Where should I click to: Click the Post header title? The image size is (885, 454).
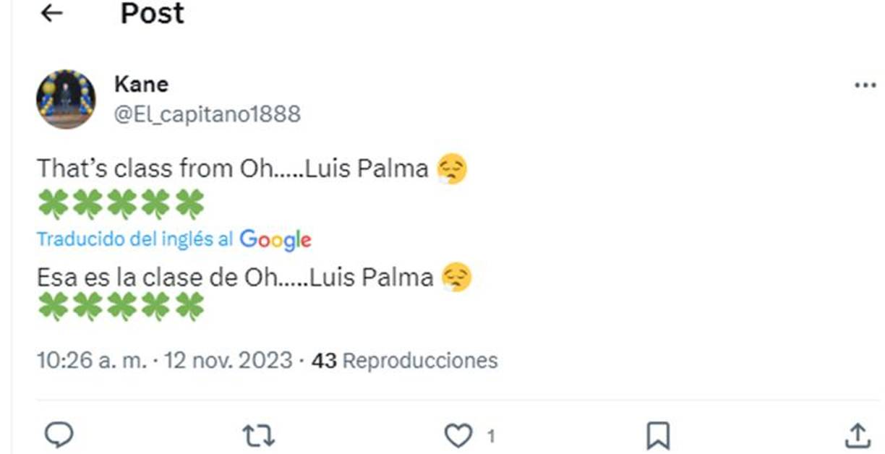(x=152, y=13)
